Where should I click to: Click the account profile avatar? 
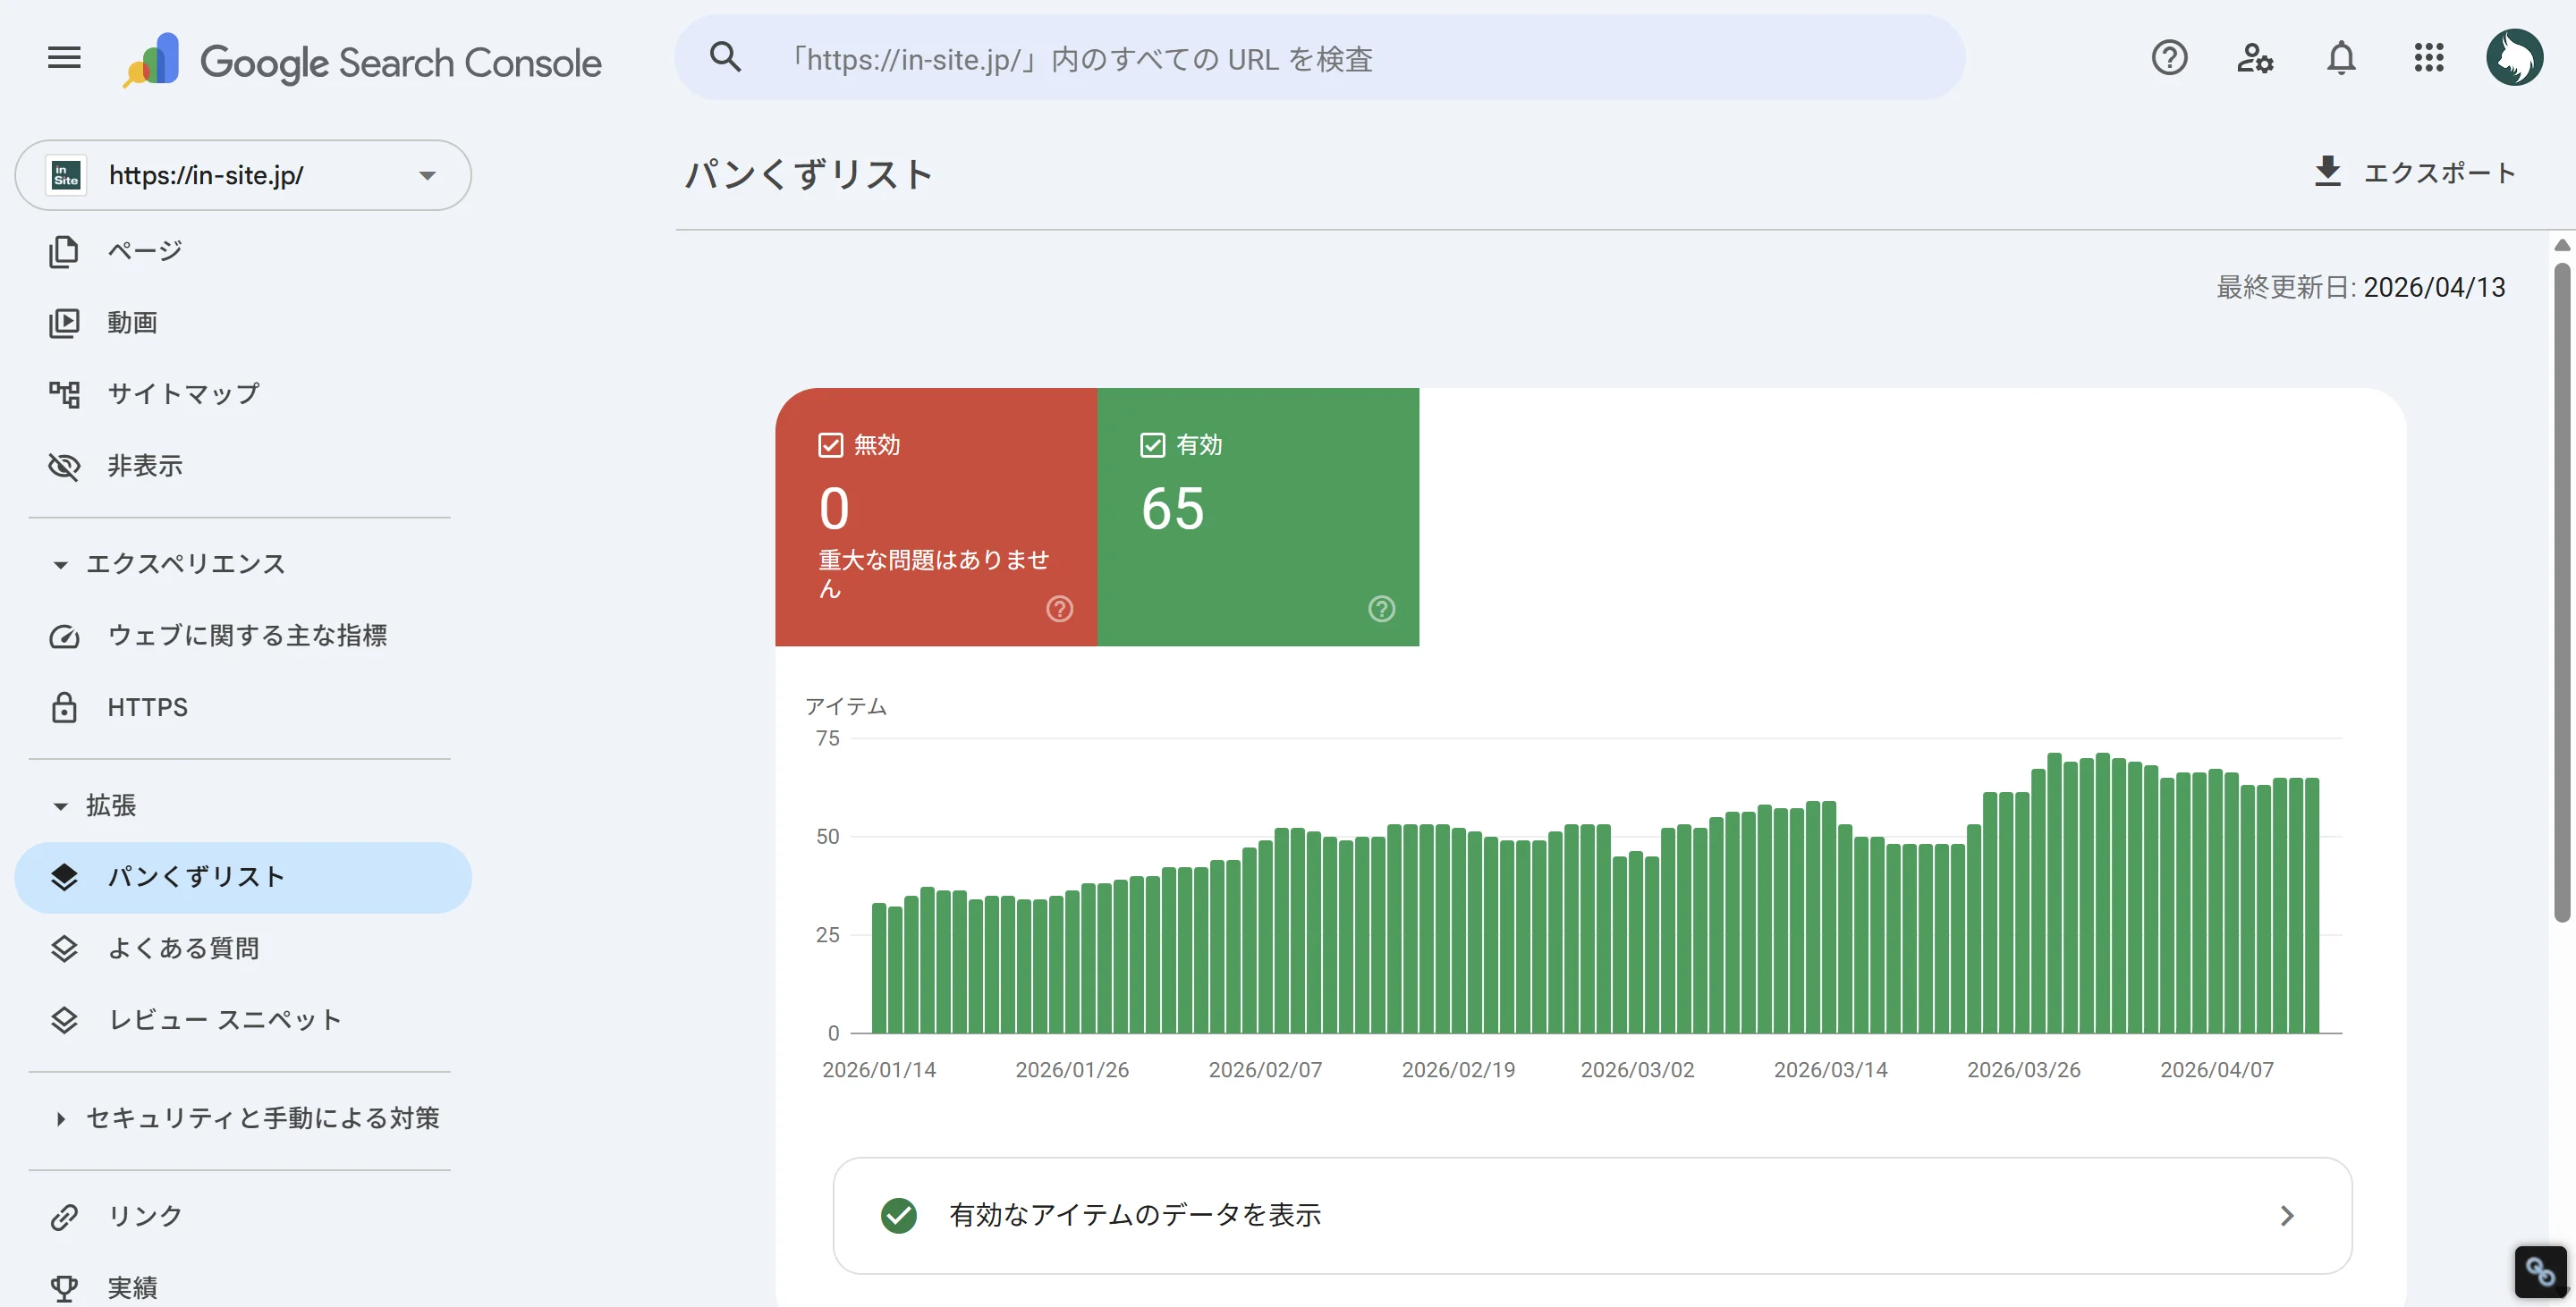pyautogui.click(x=2516, y=57)
